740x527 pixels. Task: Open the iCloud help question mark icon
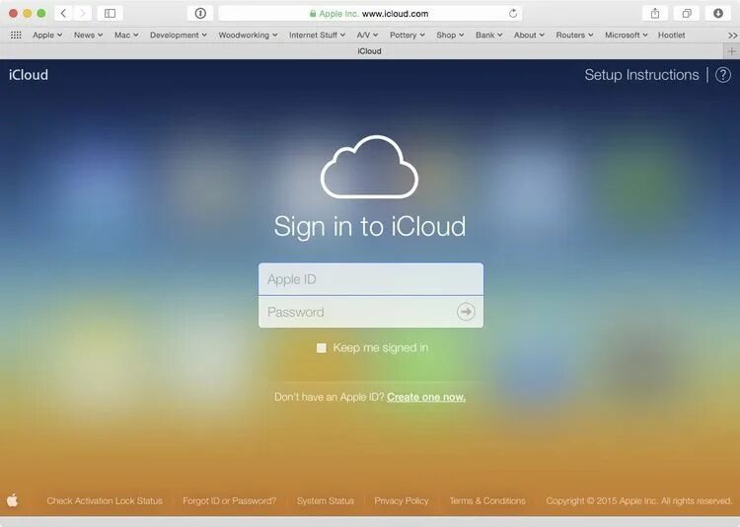pos(723,75)
